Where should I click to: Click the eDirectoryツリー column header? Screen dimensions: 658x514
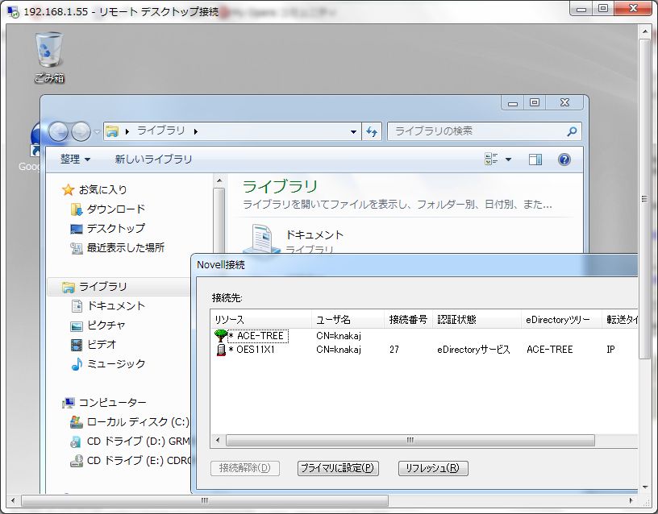tap(561, 320)
